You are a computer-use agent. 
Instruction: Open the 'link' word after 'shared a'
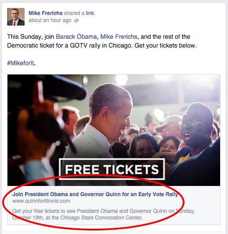point(90,13)
